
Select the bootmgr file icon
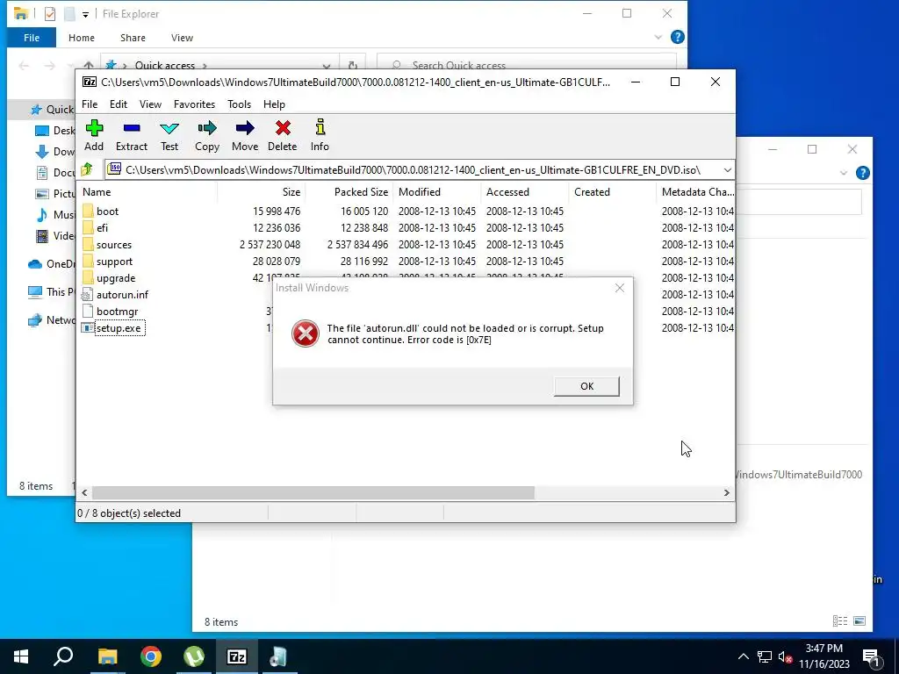(x=87, y=312)
